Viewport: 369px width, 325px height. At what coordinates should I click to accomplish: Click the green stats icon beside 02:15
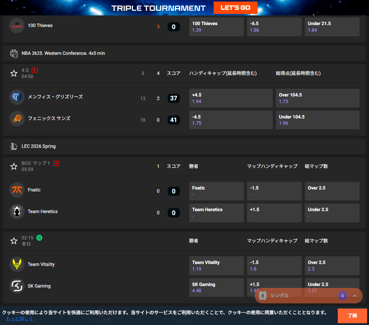39,238
